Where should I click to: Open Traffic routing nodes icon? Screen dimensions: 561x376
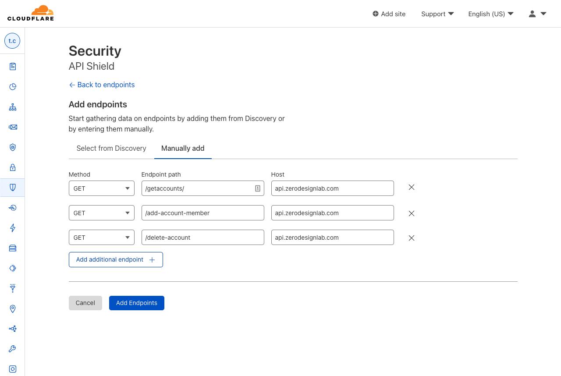[x=13, y=329]
